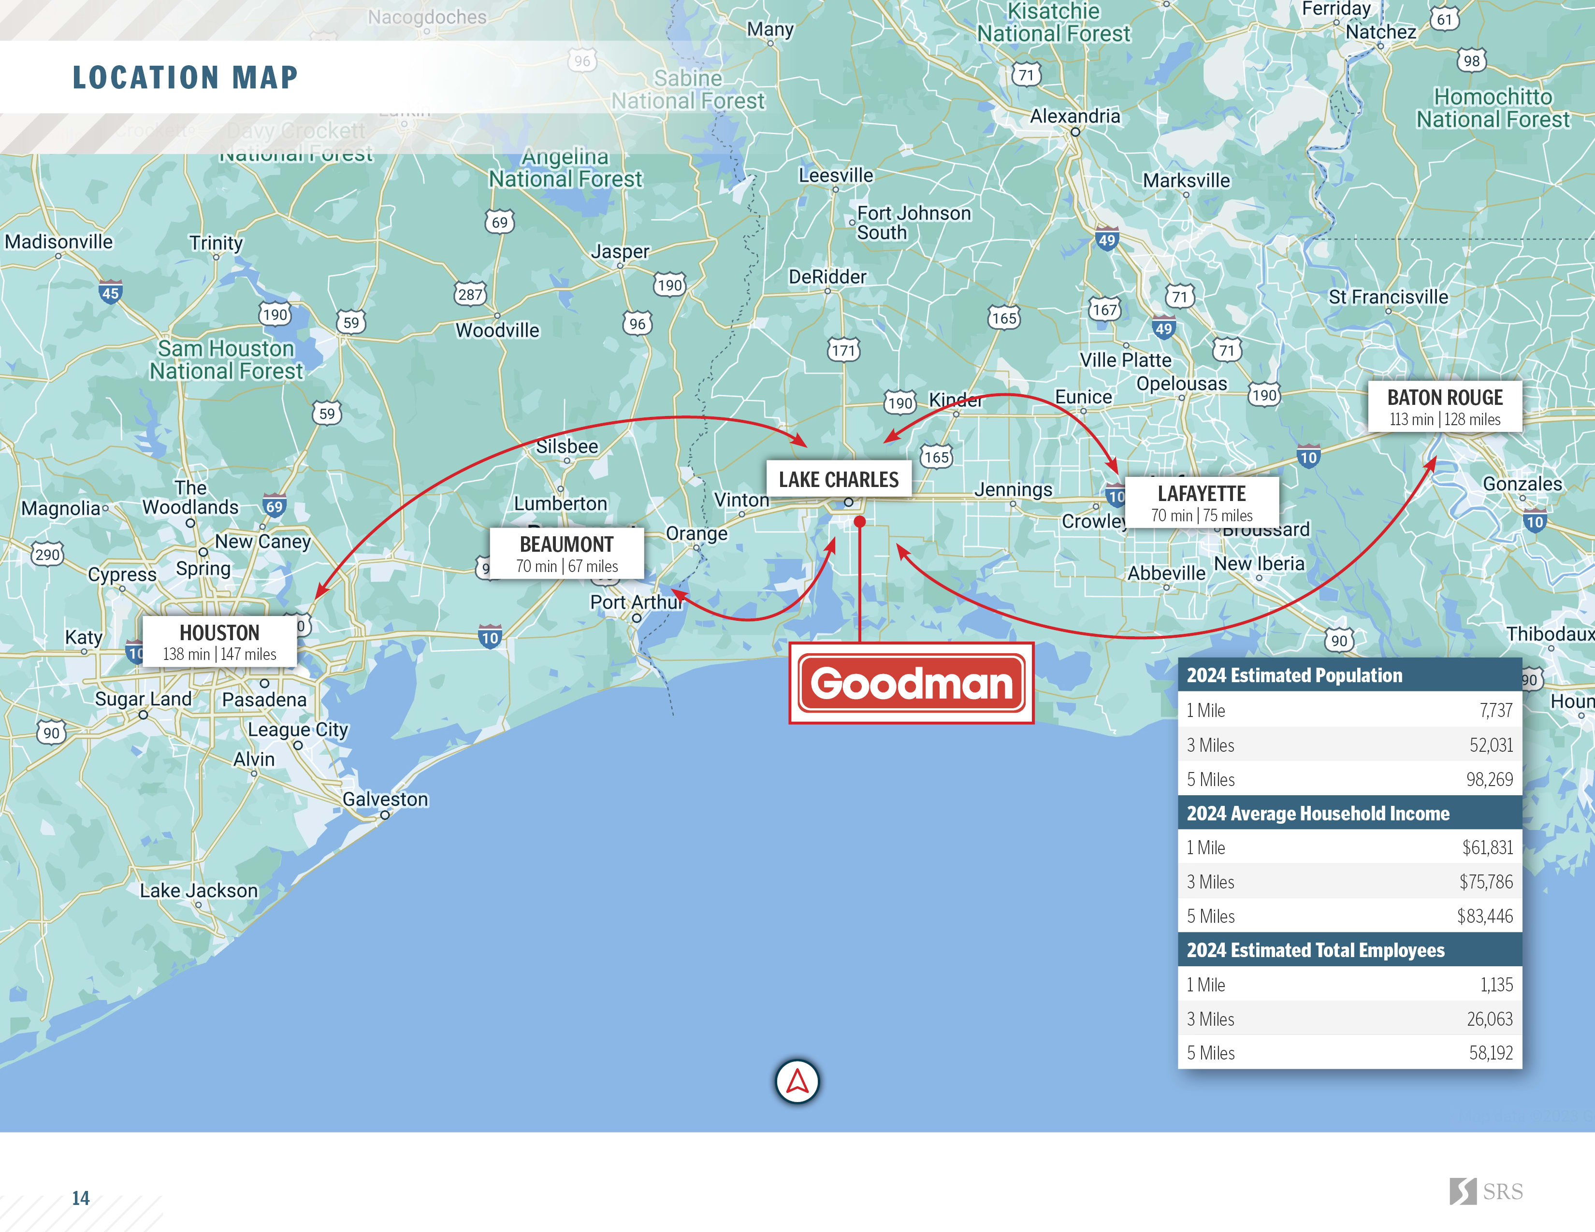Screen dimensions: 1595x1232
Task: Click the Fort Johnson South label
Action: [913, 223]
